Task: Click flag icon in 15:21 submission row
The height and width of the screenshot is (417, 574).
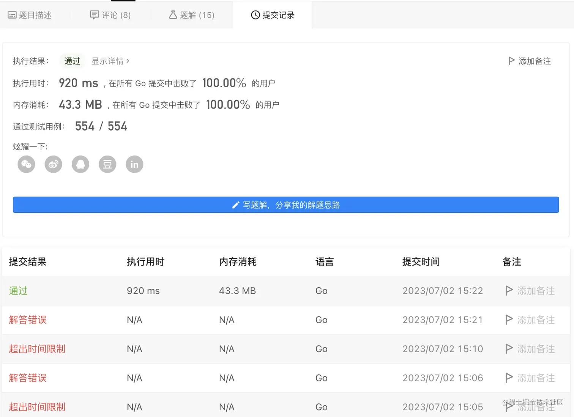Action: (509, 320)
